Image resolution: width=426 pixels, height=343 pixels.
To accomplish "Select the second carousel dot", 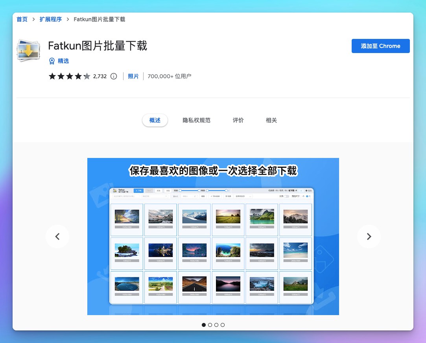I will pos(210,325).
